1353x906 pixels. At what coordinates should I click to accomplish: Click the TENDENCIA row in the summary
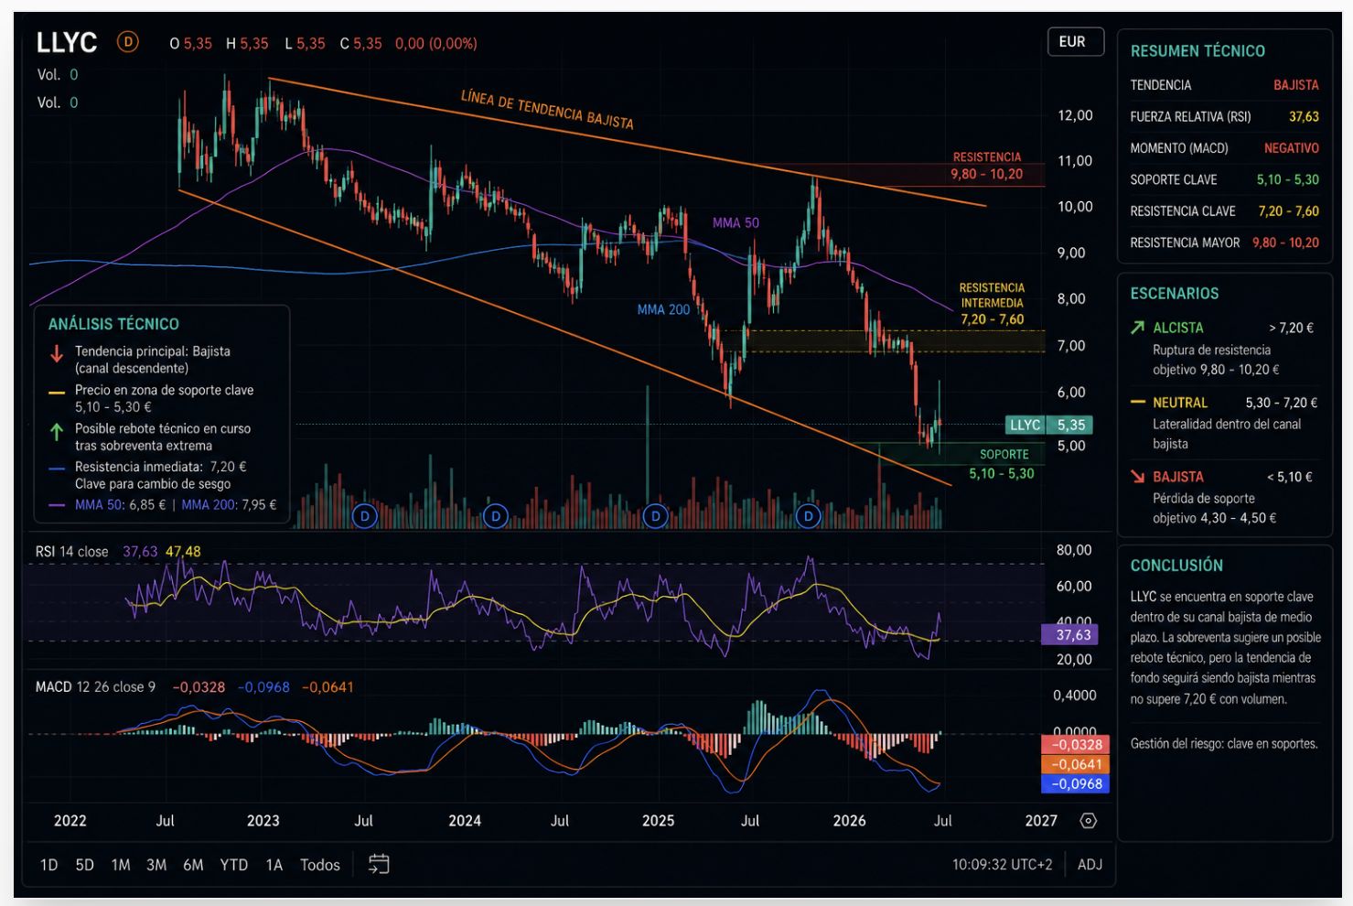pyautogui.click(x=1224, y=85)
